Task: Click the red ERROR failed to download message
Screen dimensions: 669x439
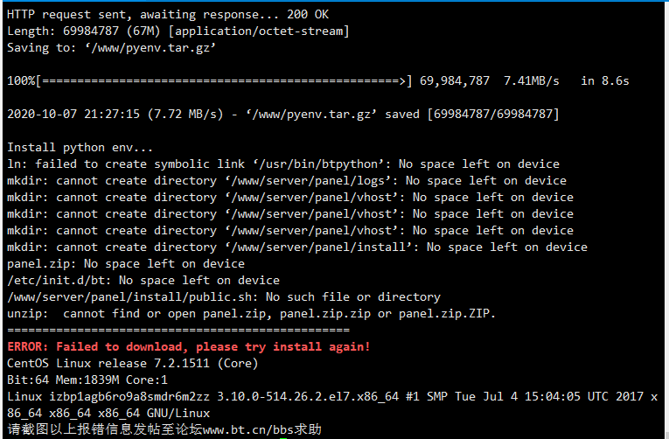Action: point(188,346)
